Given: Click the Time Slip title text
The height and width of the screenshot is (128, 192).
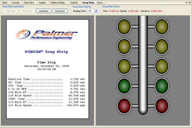Looking at the screenshot, I should (46, 62).
